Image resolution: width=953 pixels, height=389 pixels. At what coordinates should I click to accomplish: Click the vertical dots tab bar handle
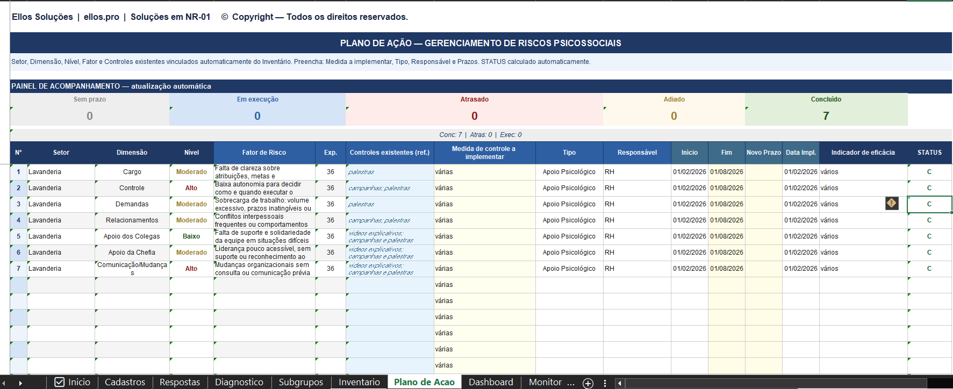tap(605, 383)
